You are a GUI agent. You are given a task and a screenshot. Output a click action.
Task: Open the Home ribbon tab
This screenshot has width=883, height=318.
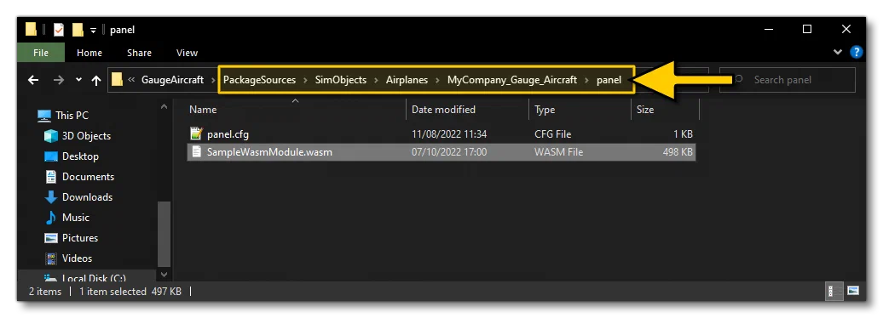click(x=89, y=53)
